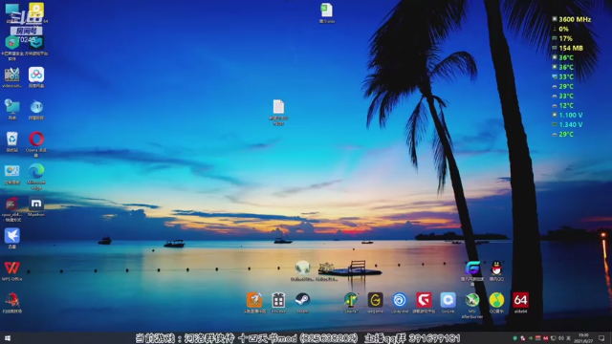Open the notification center on the taskbar
This screenshot has width=612, height=344.
pos(601,338)
